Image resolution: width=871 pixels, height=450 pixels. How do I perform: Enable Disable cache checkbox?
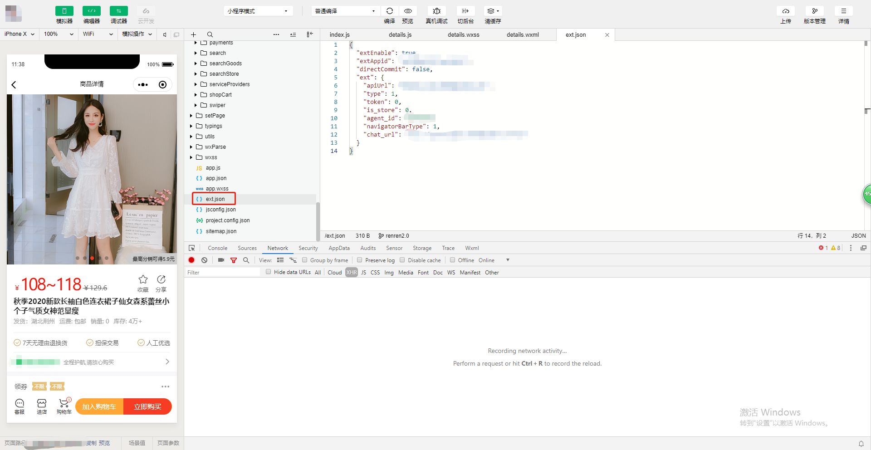coord(402,260)
